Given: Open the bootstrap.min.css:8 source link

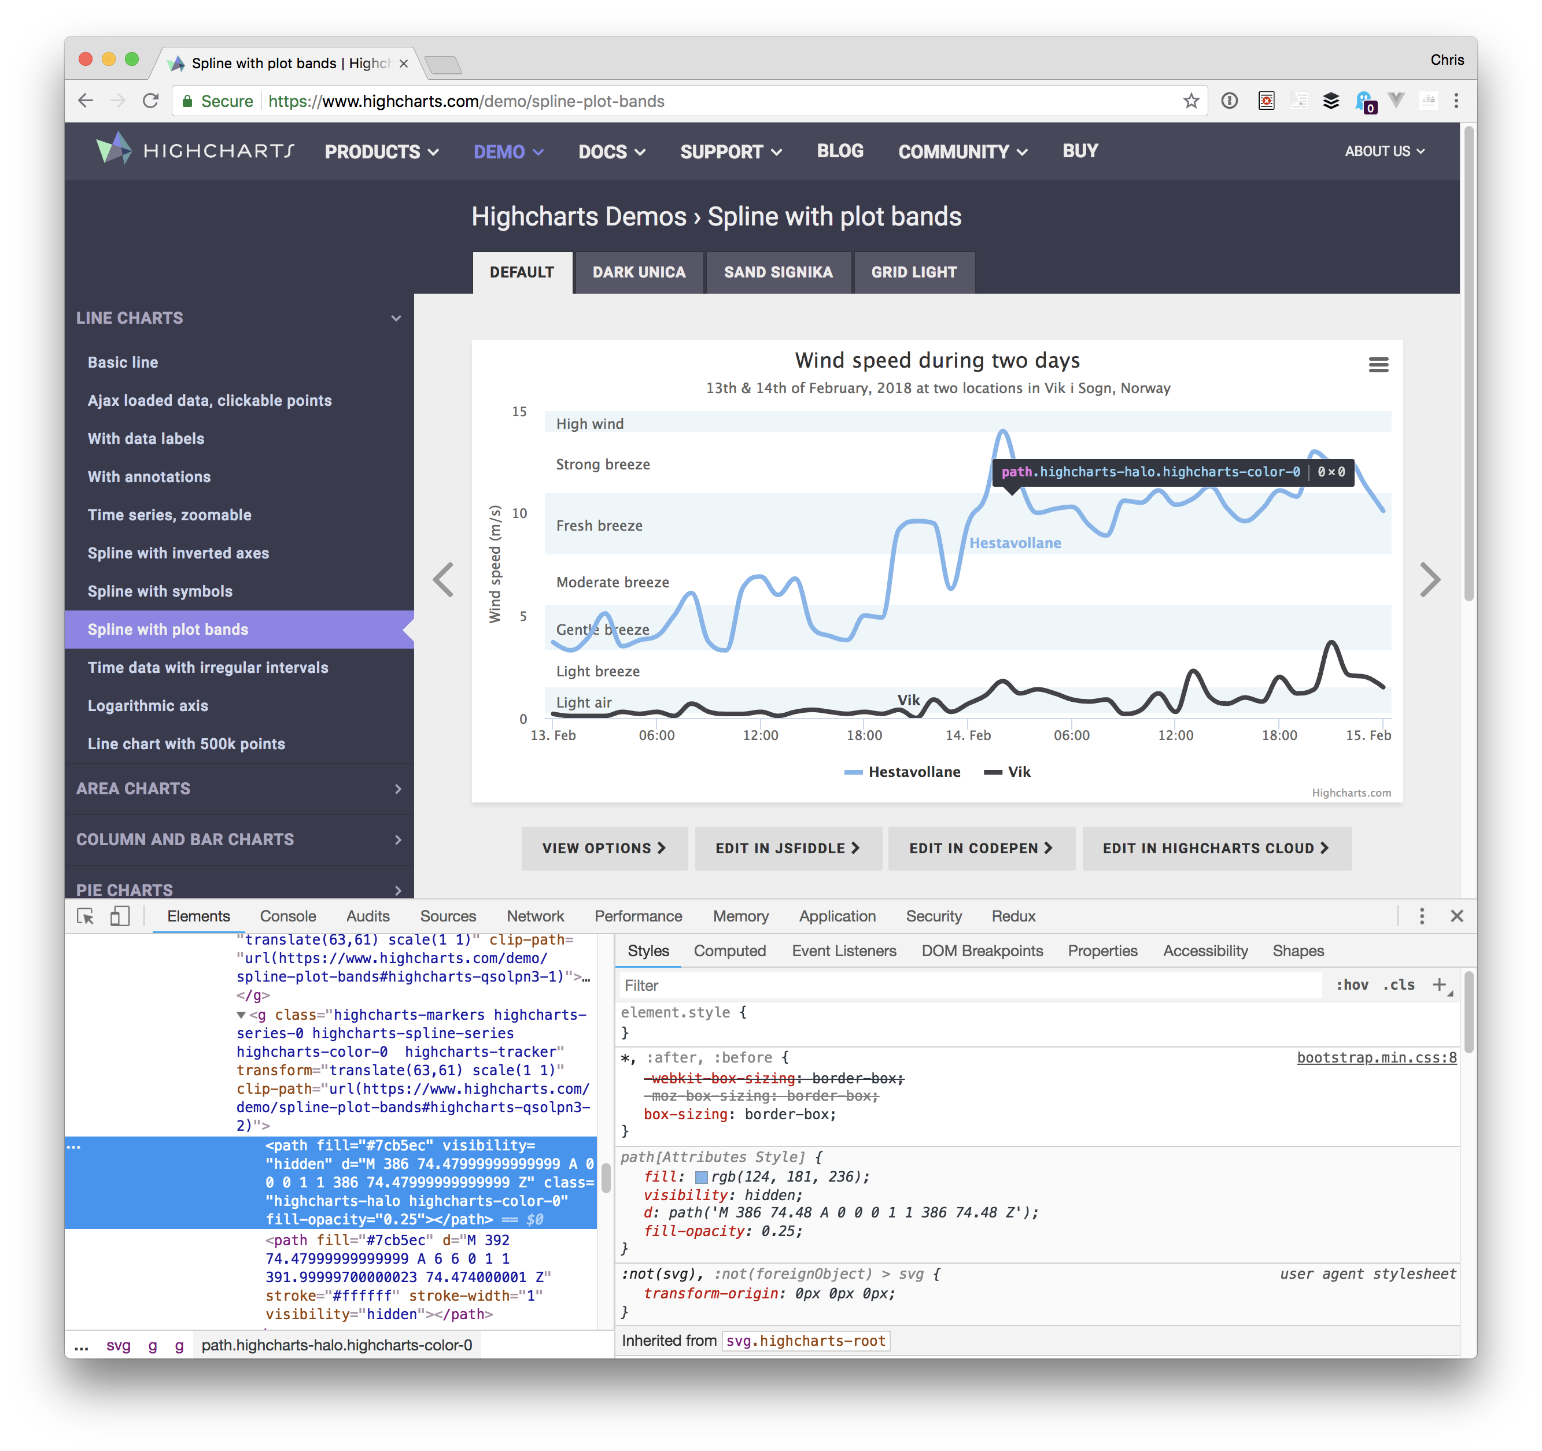Looking at the screenshot, I should click(x=1376, y=1057).
